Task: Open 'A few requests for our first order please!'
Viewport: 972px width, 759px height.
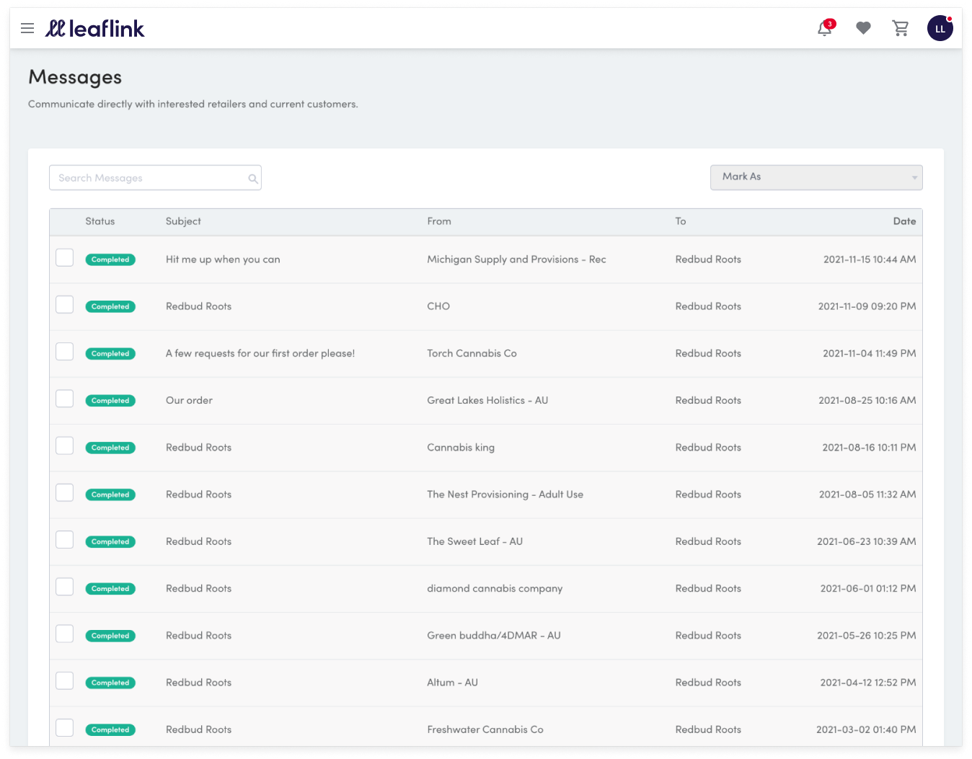Action: [260, 353]
